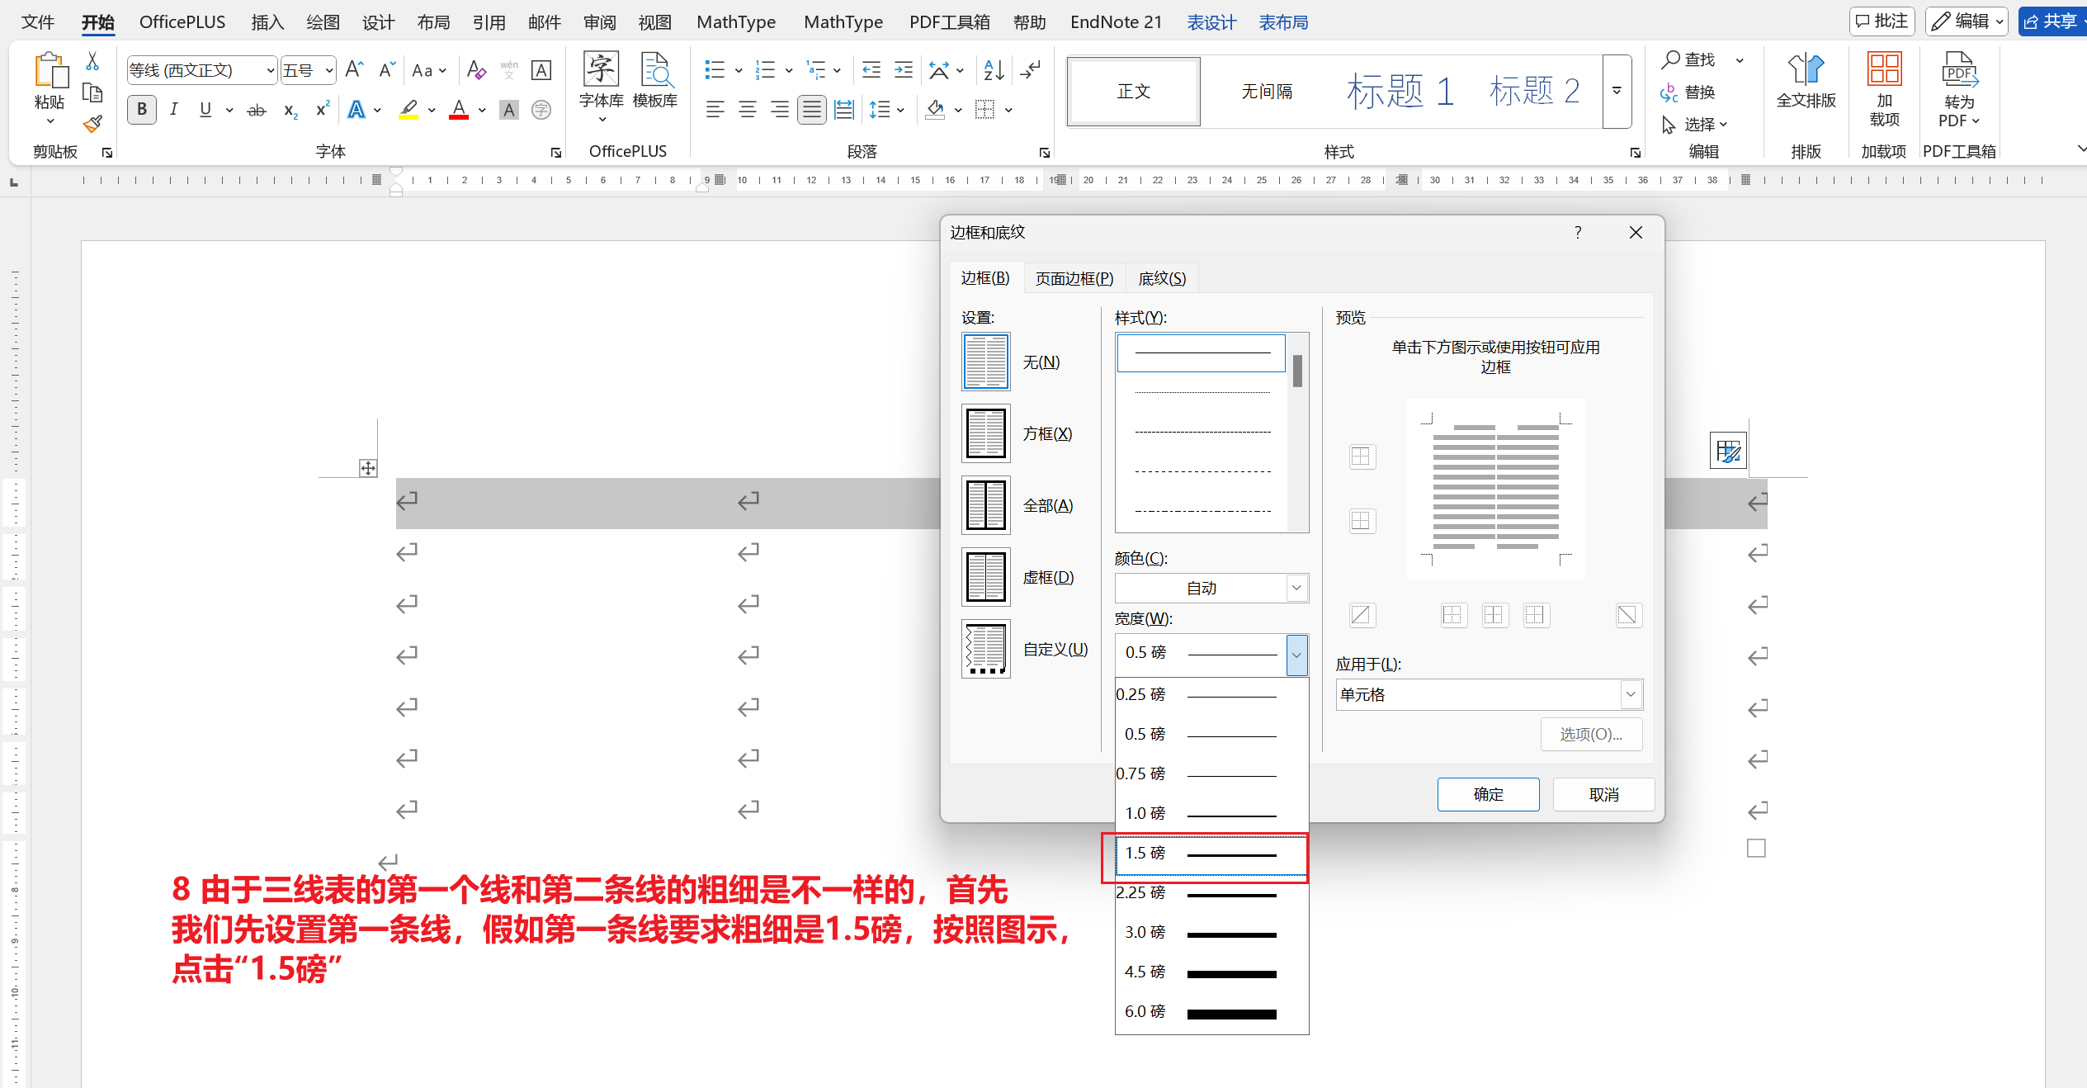The height and width of the screenshot is (1088, 2087).
Task: Click the diagonal down border preview button
Action: (x=1628, y=615)
